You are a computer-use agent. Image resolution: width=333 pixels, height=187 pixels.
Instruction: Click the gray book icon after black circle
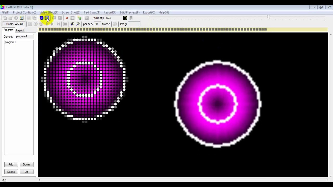[x=131, y=18]
